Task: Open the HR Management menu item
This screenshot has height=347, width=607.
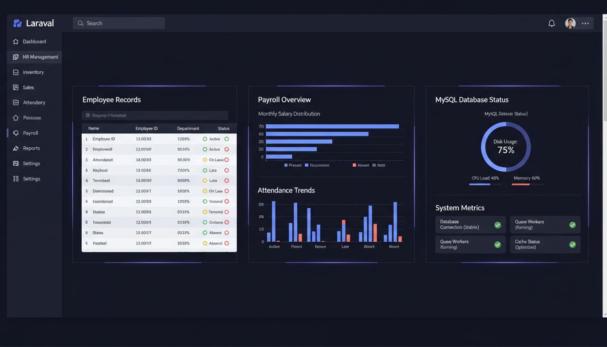Action: (34, 57)
